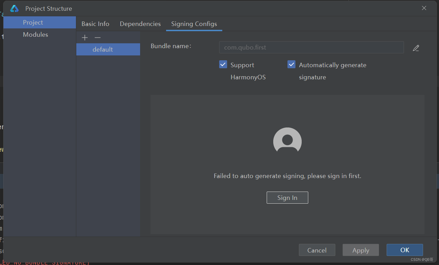Switch to the Basic Info tab
This screenshot has height=265, width=439.
(x=95, y=24)
